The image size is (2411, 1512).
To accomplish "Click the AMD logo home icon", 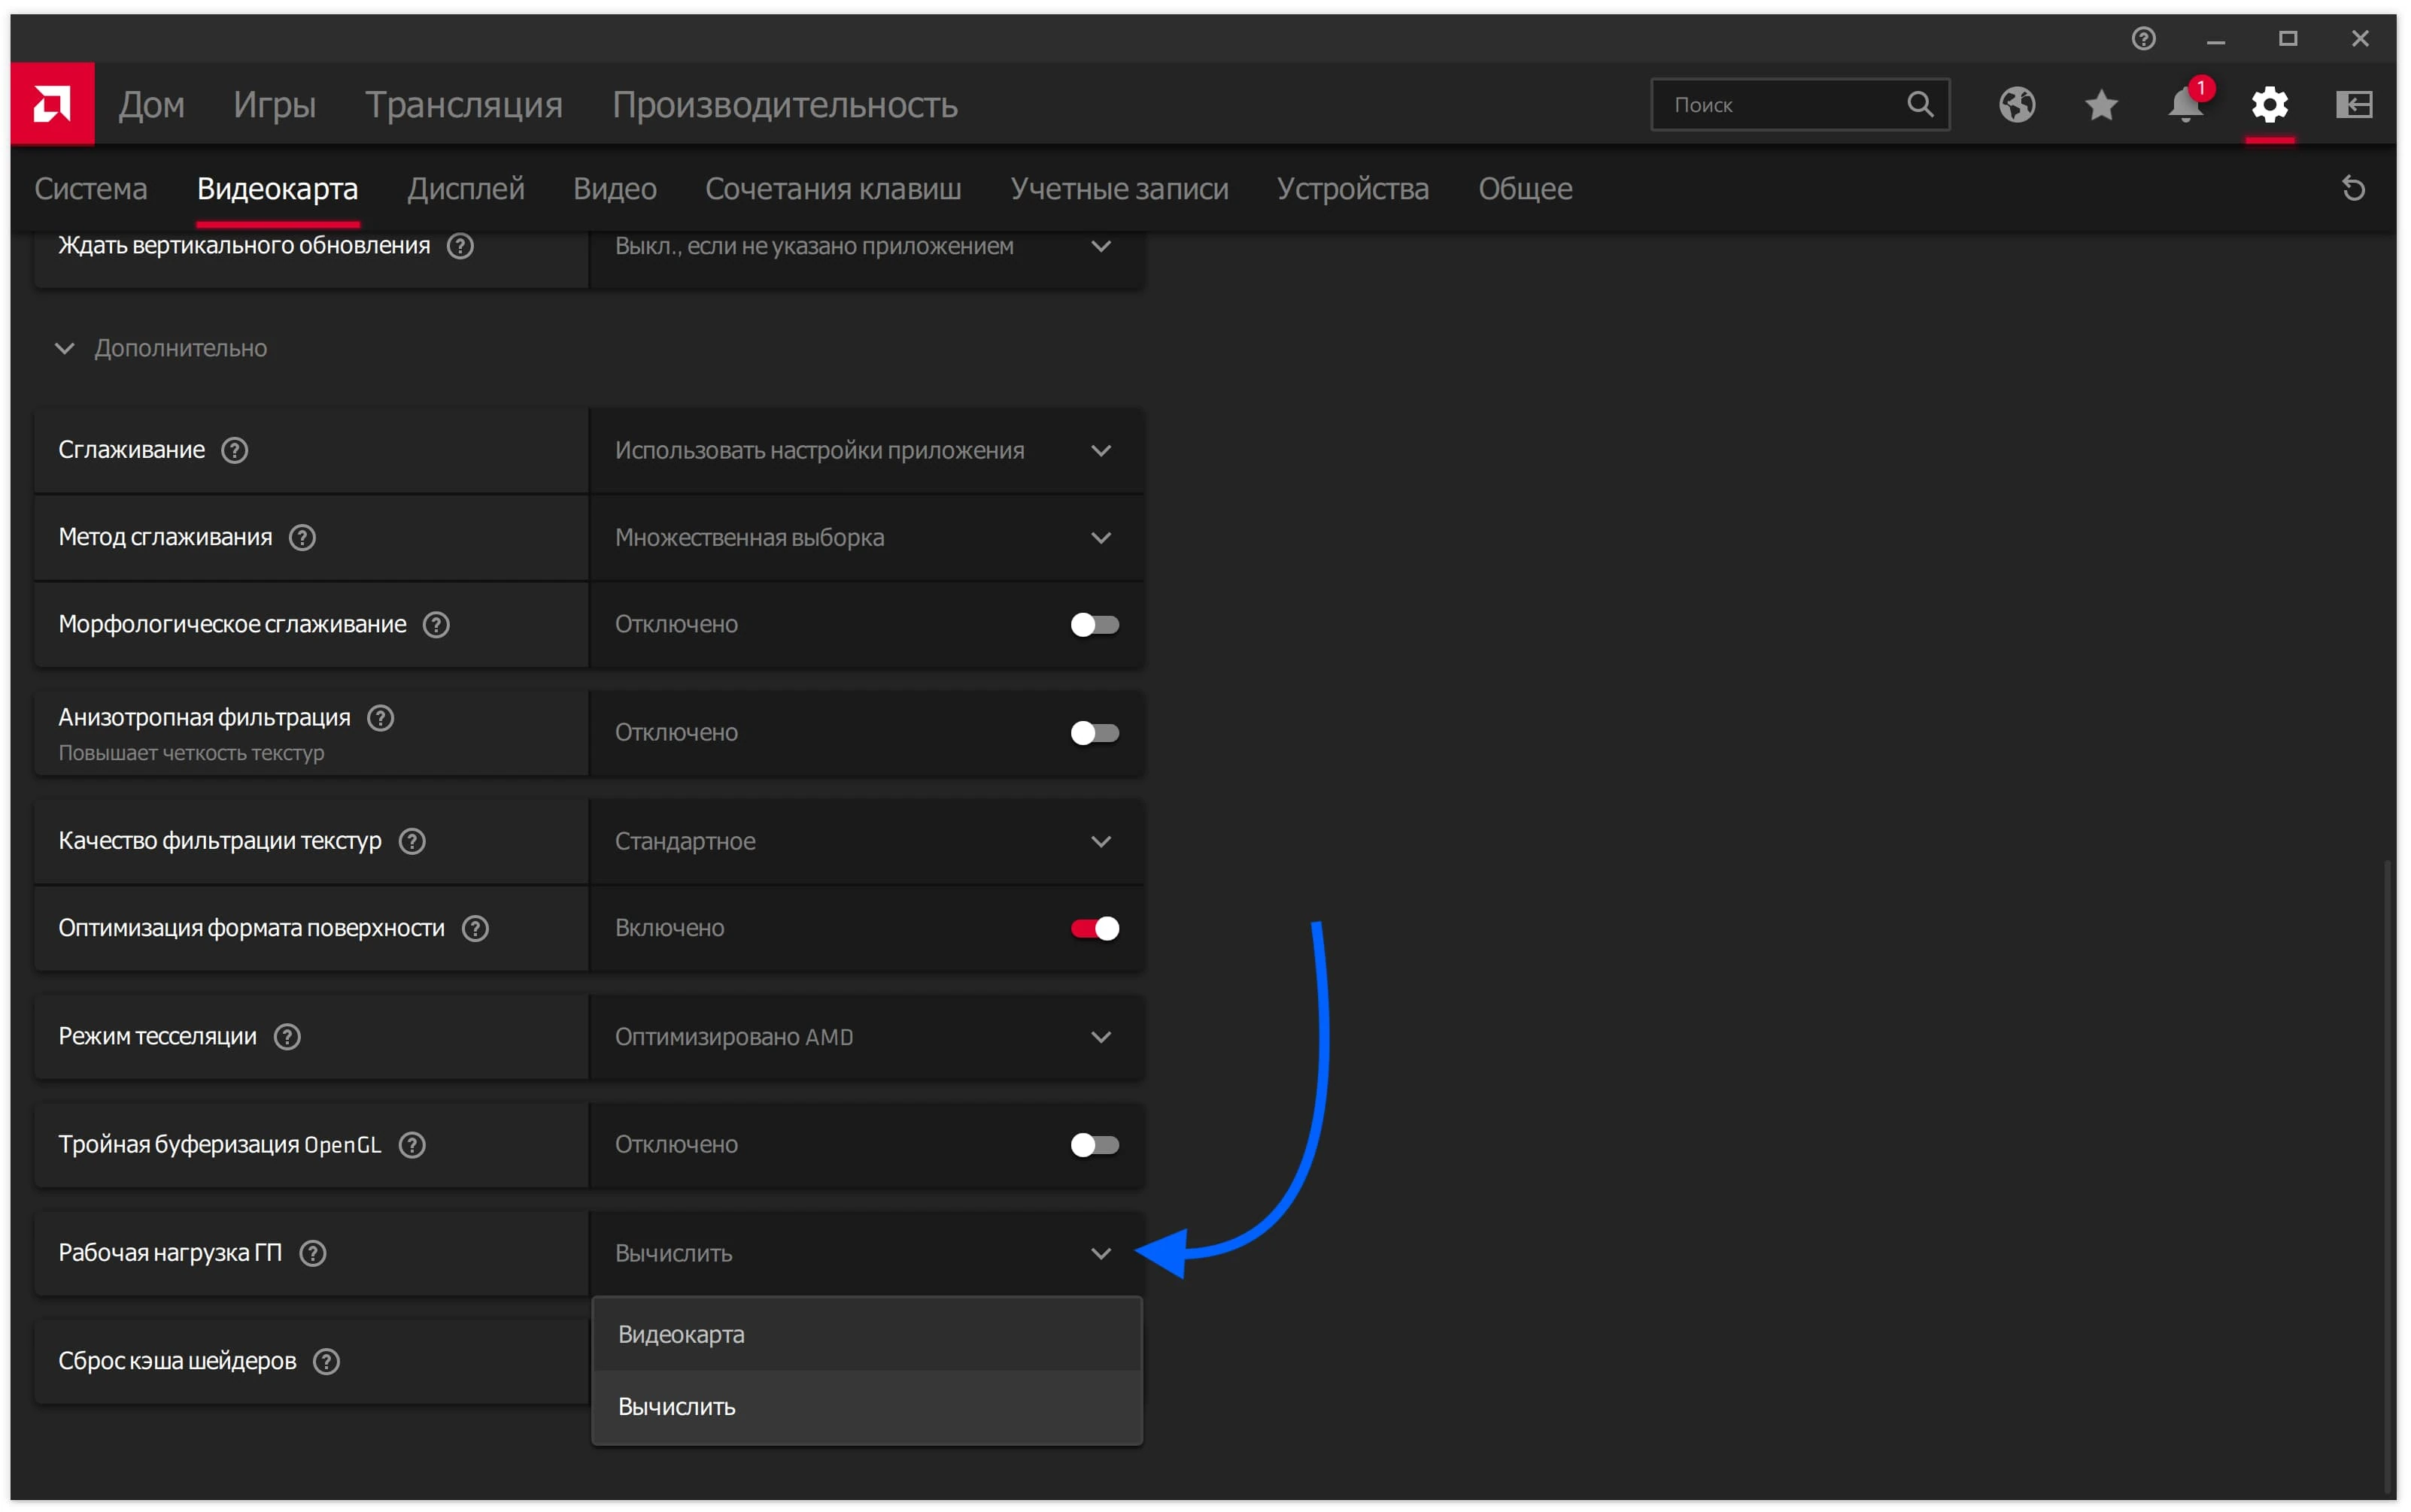I will point(52,104).
